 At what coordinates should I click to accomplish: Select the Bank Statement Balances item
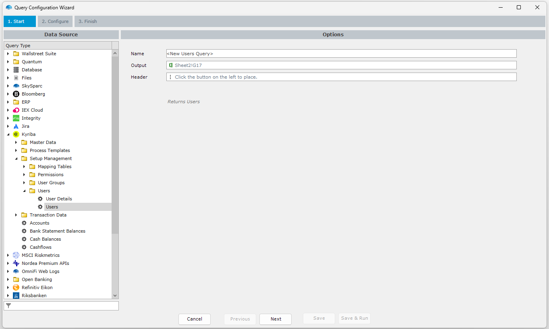pos(58,231)
